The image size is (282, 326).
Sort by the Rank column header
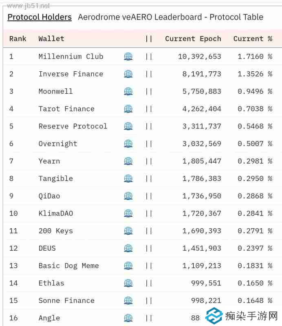[18, 39]
